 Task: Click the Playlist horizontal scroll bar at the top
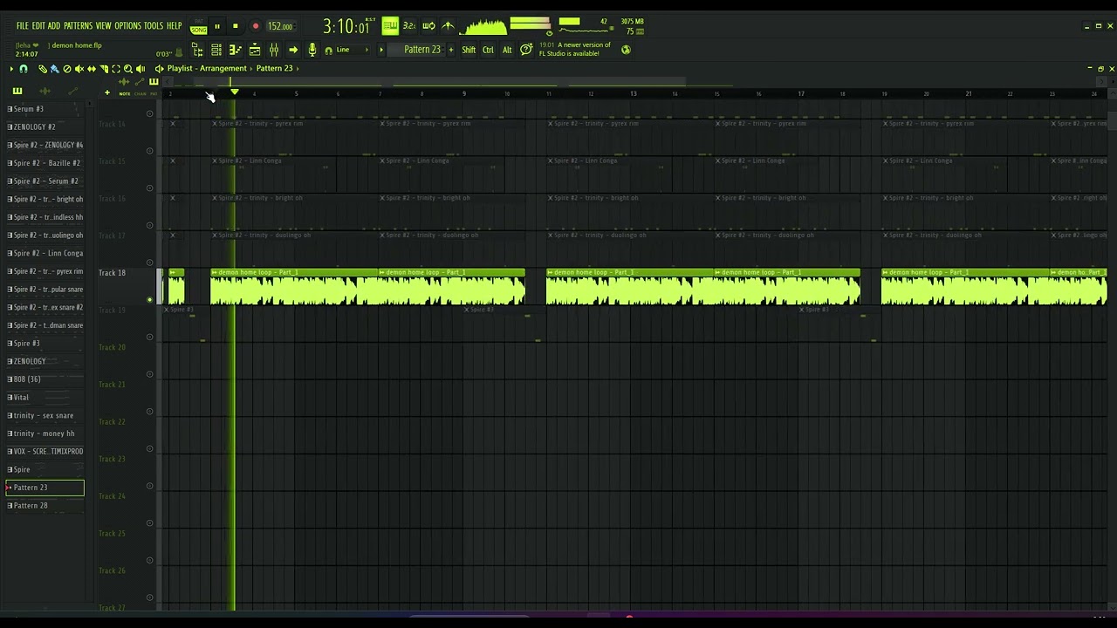[x=634, y=82]
